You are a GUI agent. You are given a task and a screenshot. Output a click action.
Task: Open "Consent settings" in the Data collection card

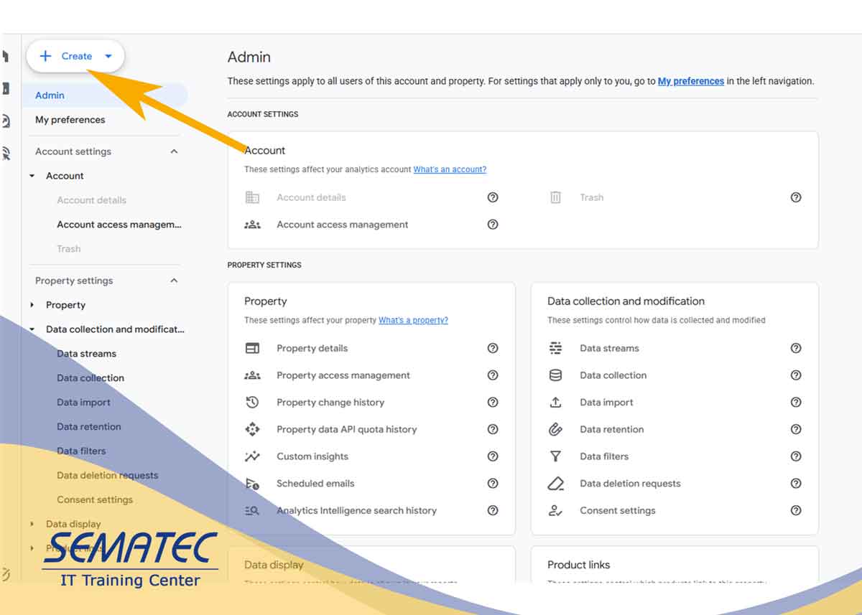(618, 511)
